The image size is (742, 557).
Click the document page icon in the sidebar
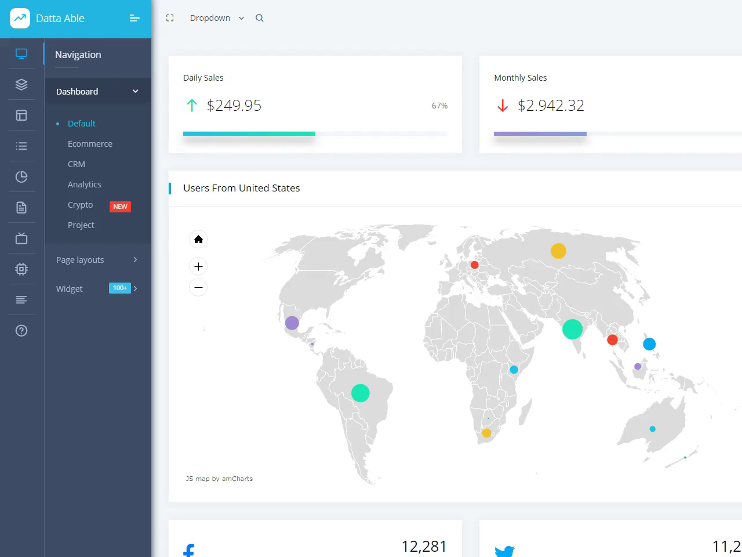(21, 207)
